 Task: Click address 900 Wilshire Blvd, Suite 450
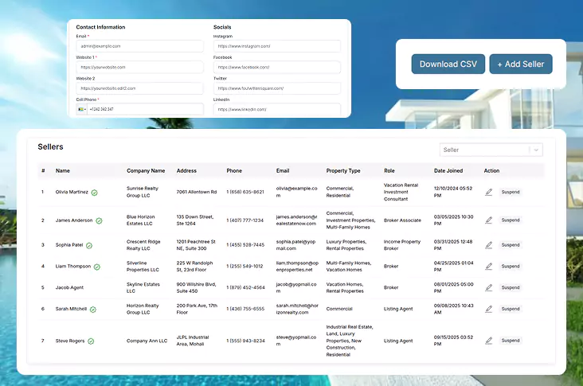point(196,287)
